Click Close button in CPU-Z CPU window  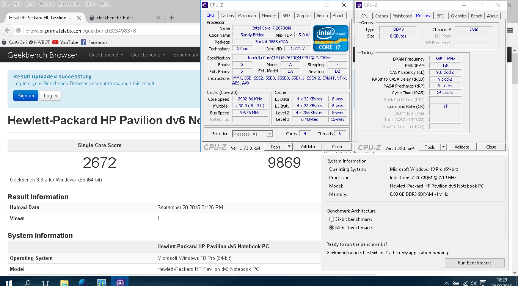337,147
